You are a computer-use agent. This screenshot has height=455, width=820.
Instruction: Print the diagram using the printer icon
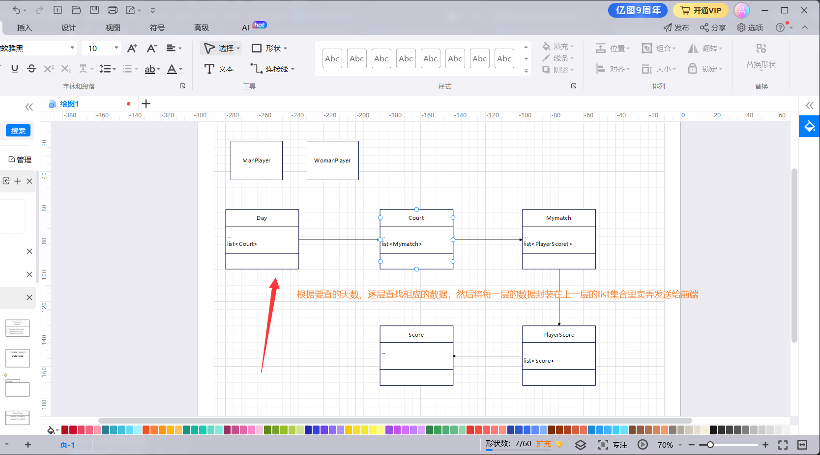[x=113, y=10]
